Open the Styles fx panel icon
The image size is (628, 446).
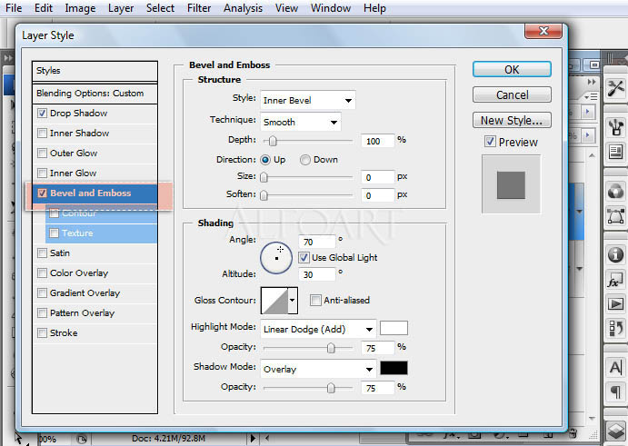[616, 282]
